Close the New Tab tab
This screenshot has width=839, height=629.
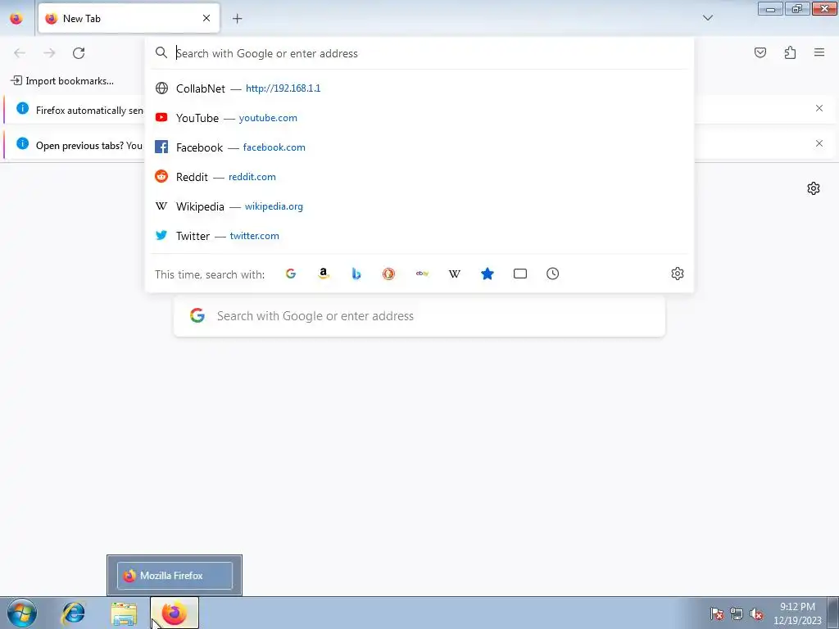tap(206, 18)
